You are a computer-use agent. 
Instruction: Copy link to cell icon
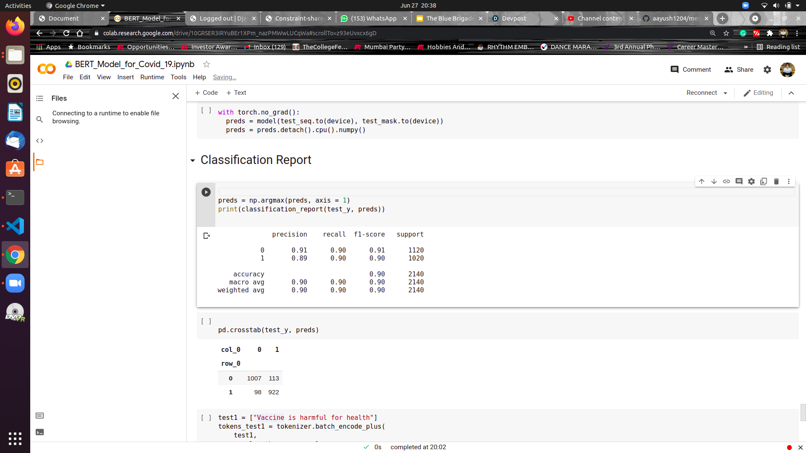point(726,181)
